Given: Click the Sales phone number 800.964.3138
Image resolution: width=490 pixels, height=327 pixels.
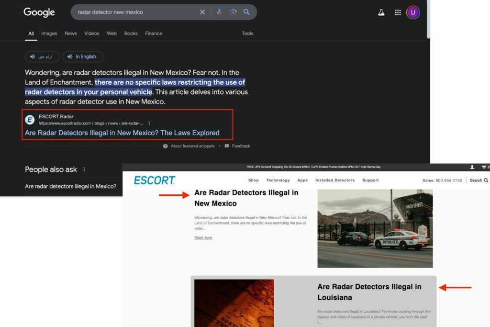Looking at the screenshot, I should [x=449, y=180].
